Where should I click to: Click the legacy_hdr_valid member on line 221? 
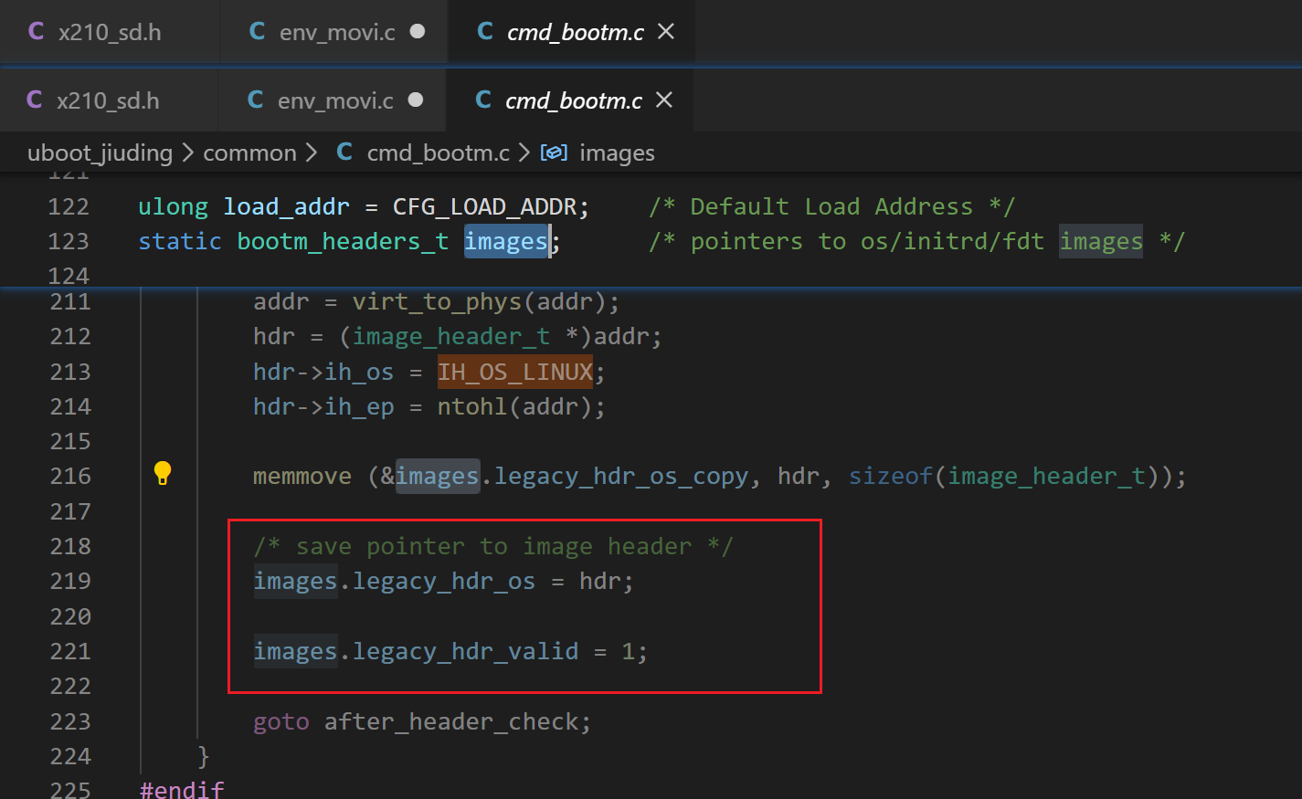pyautogui.click(x=465, y=652)
